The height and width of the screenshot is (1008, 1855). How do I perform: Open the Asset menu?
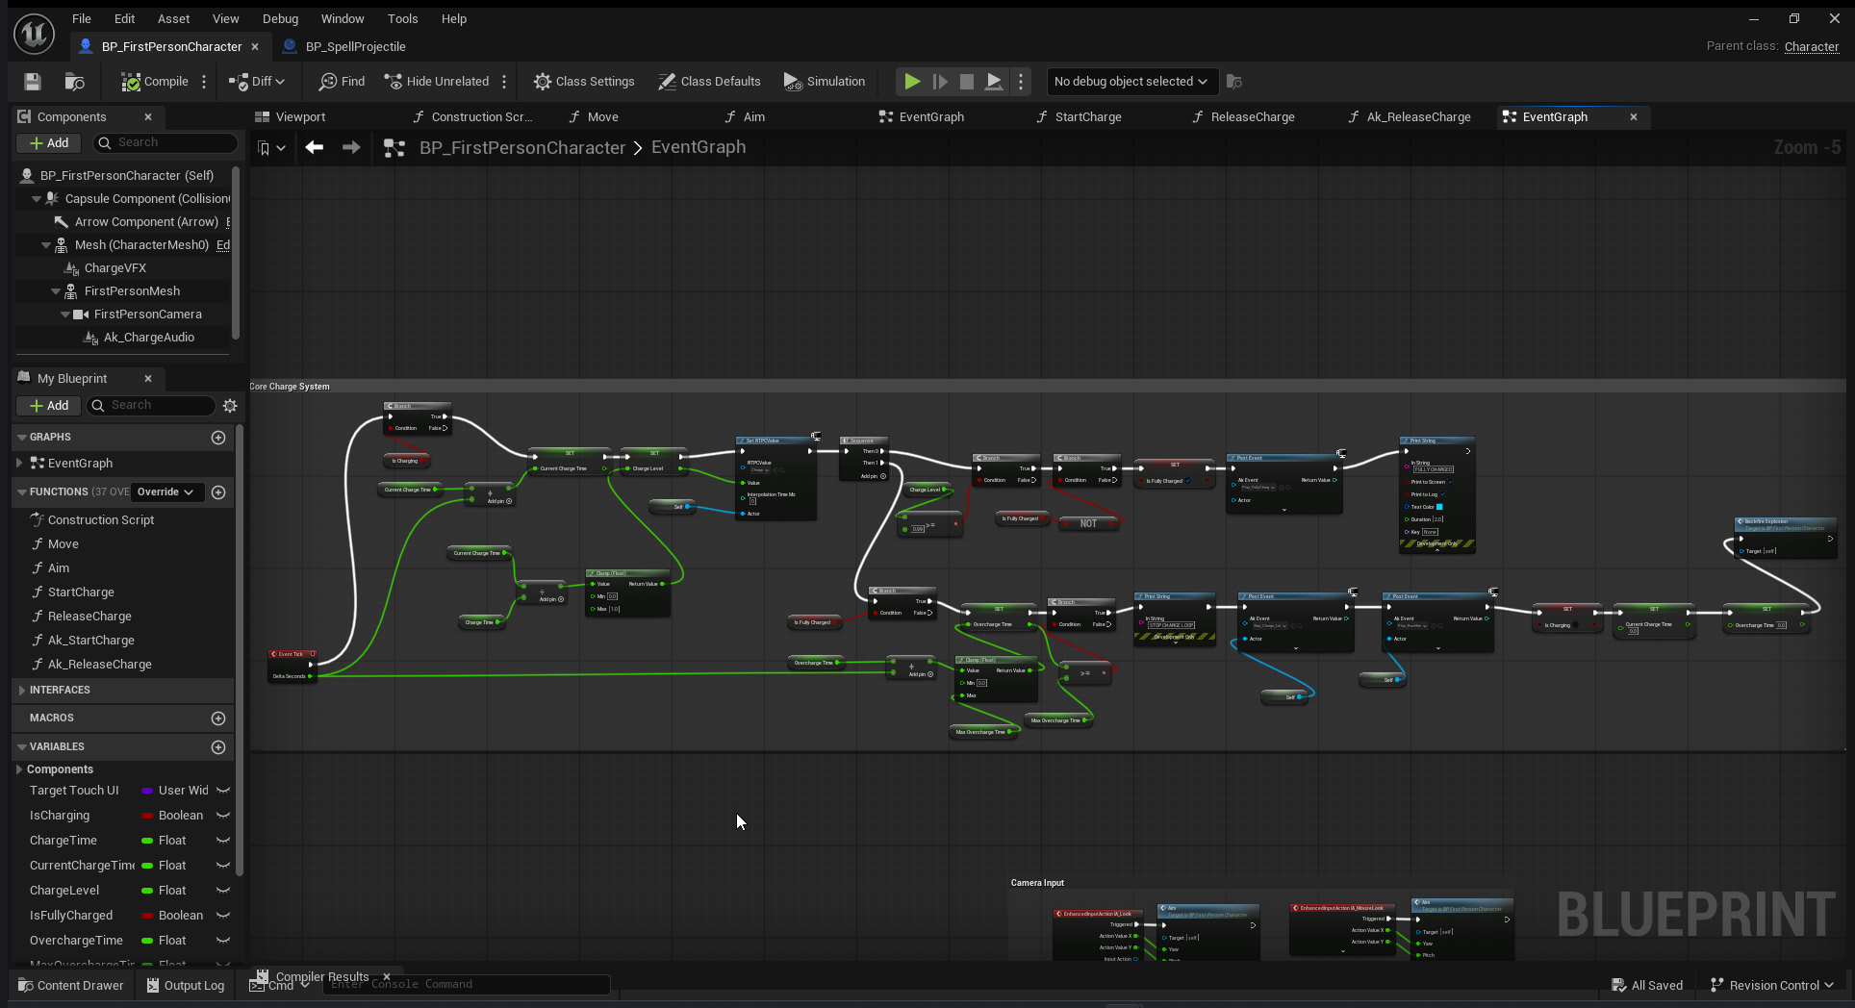point(174,18)
